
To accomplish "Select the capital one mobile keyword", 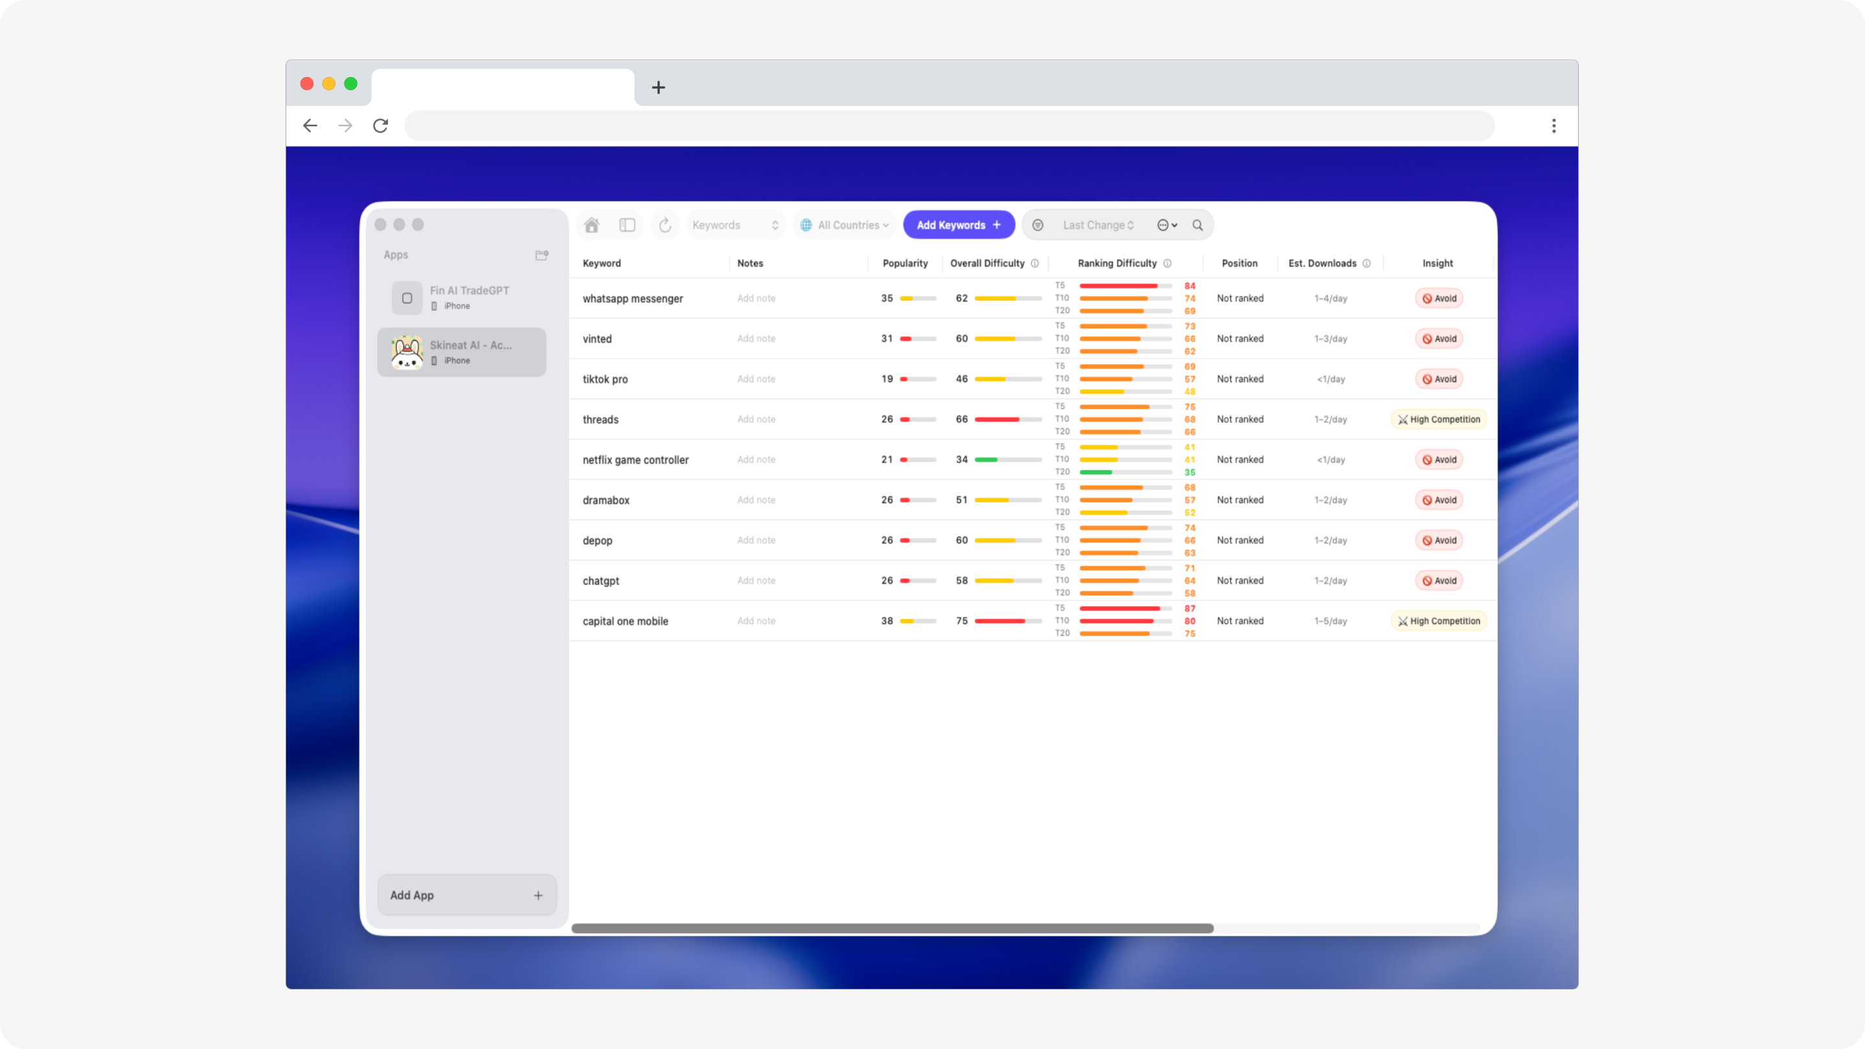I will [x=626, y=621].
